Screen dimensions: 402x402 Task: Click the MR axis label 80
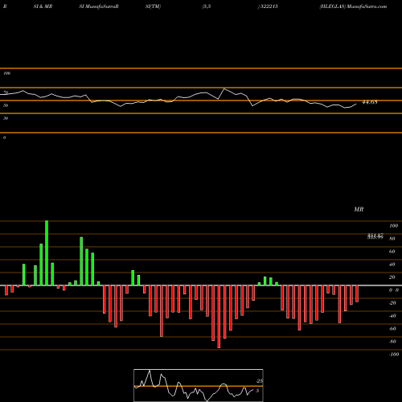coord(392,239)
